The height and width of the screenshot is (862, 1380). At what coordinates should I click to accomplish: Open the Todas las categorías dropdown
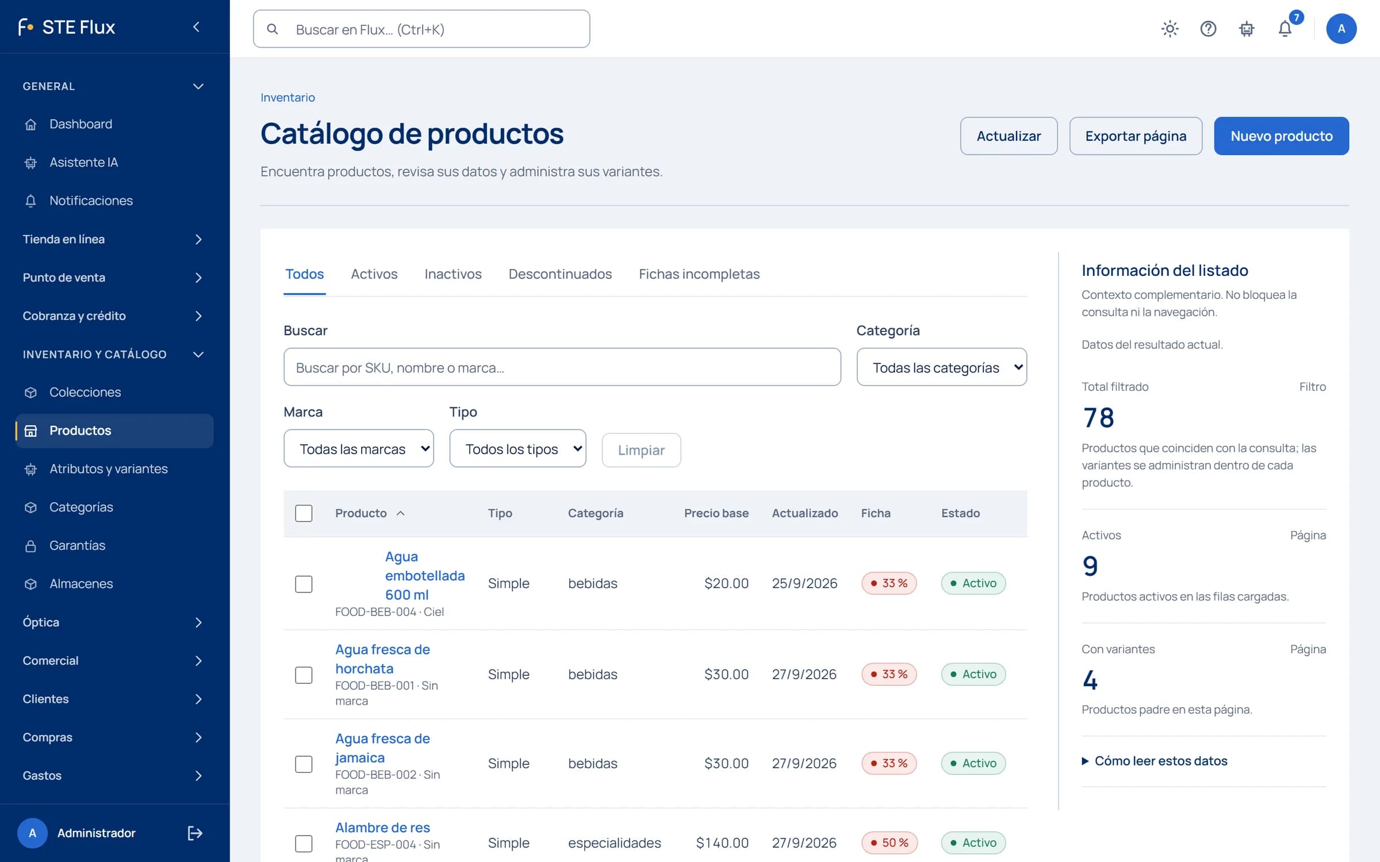click(x=941, y=367)
